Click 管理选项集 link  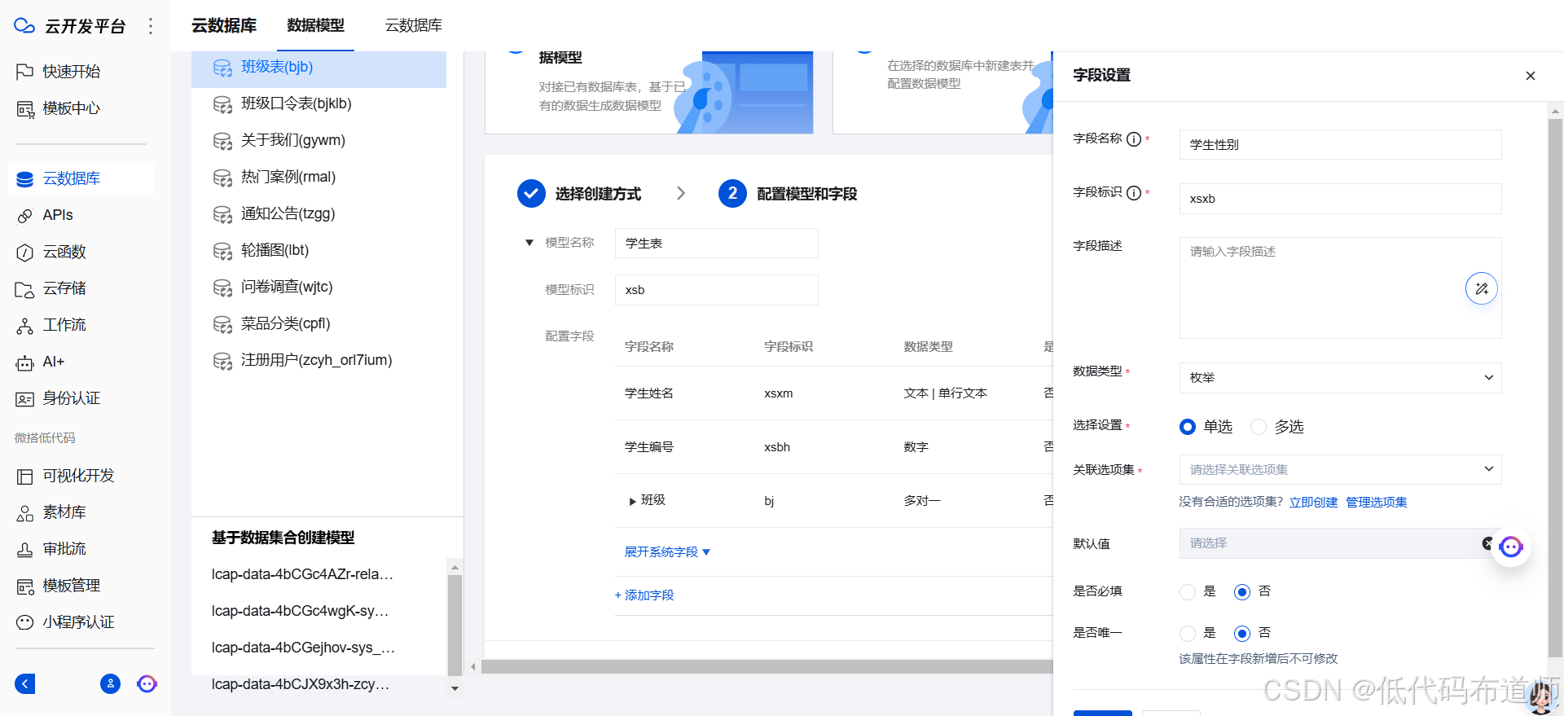click(x=1376, y=503)
